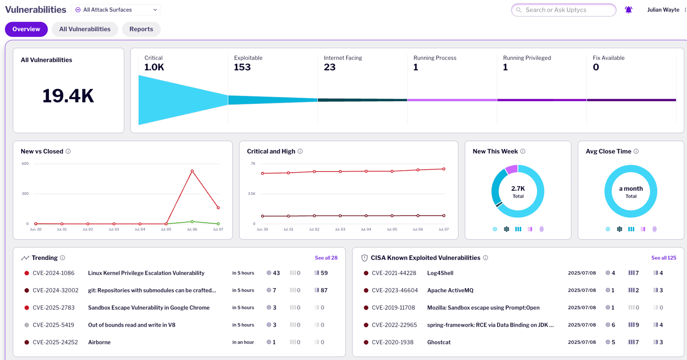This screenshot has height=360, width=687.
Task: Open the notifications bell icon
Action: (x=628, y=10)
